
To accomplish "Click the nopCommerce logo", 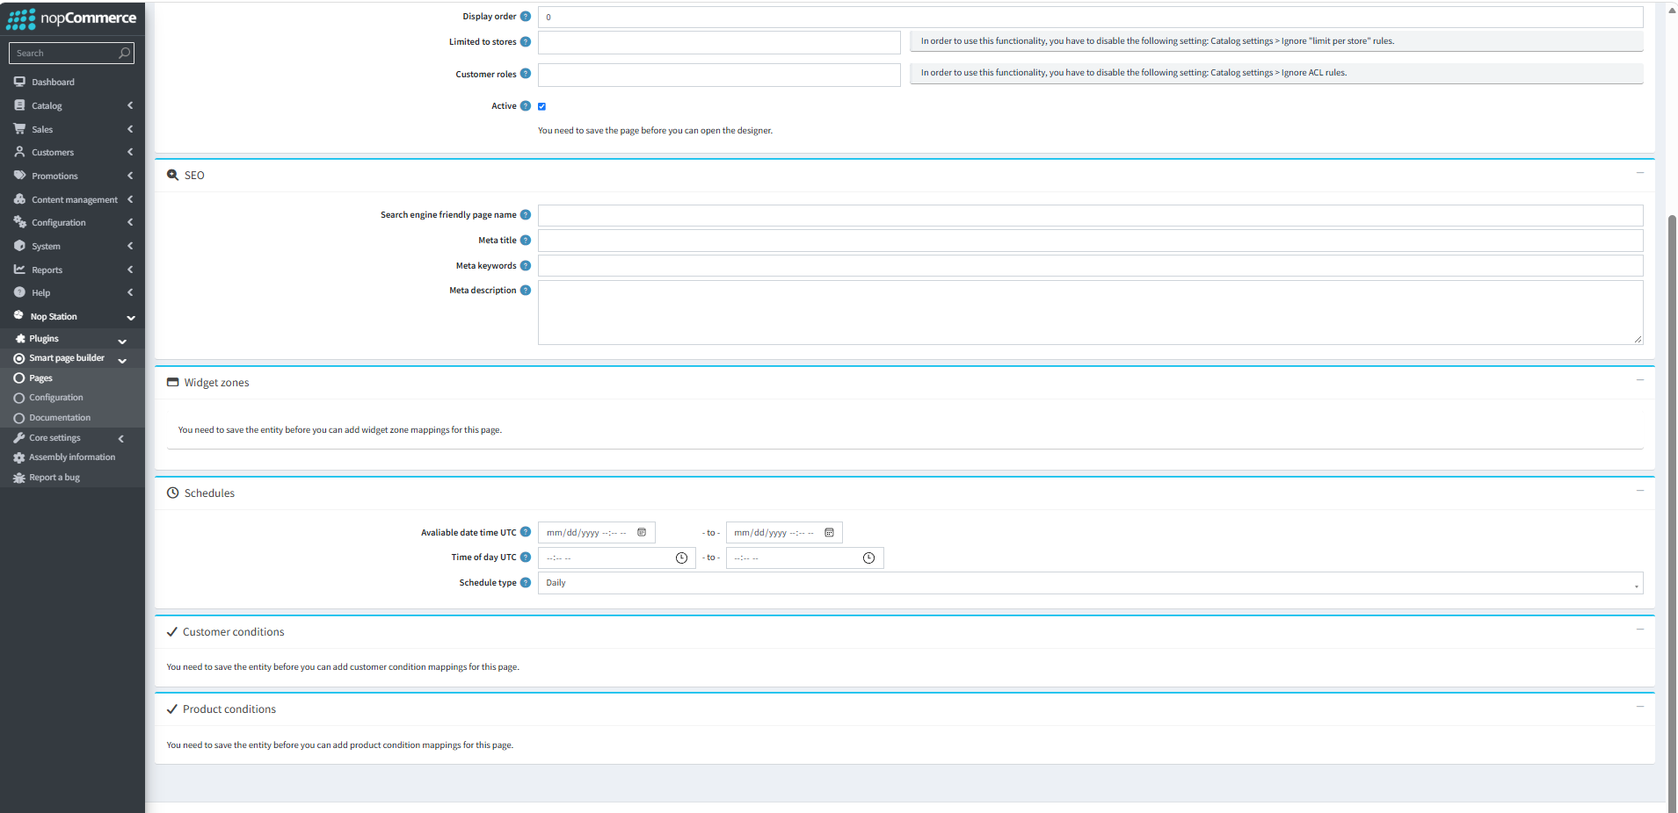I will point(71,18).
